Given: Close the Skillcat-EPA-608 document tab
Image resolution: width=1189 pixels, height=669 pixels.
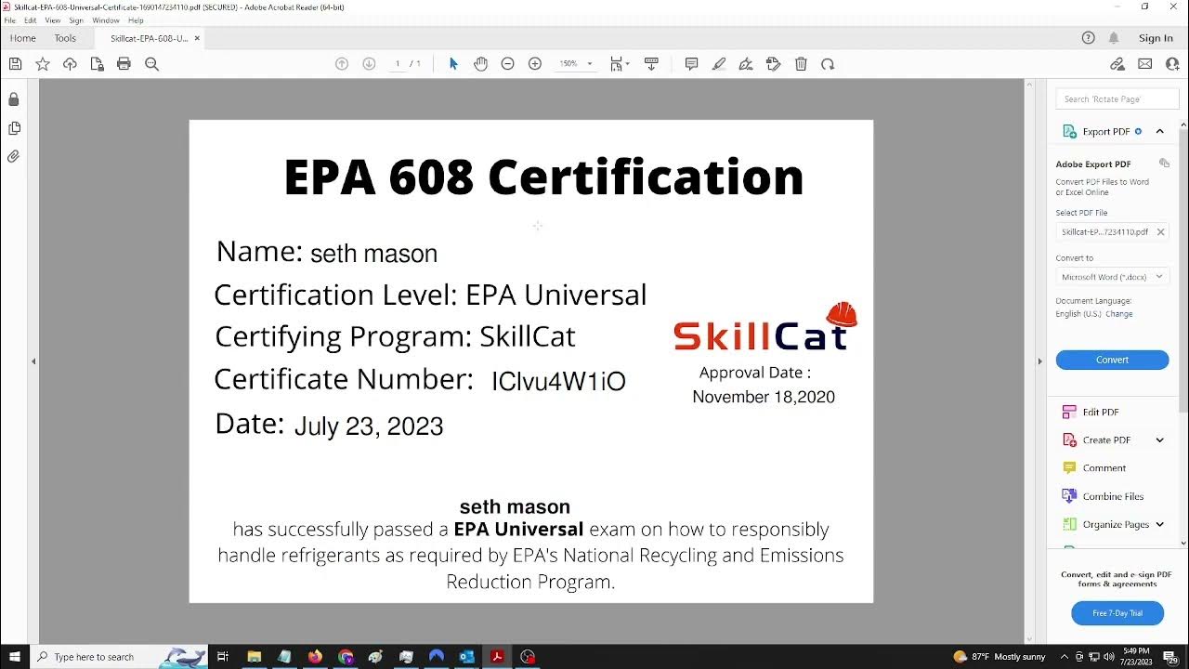Looking at the screenshot, I should click(197, 38).
